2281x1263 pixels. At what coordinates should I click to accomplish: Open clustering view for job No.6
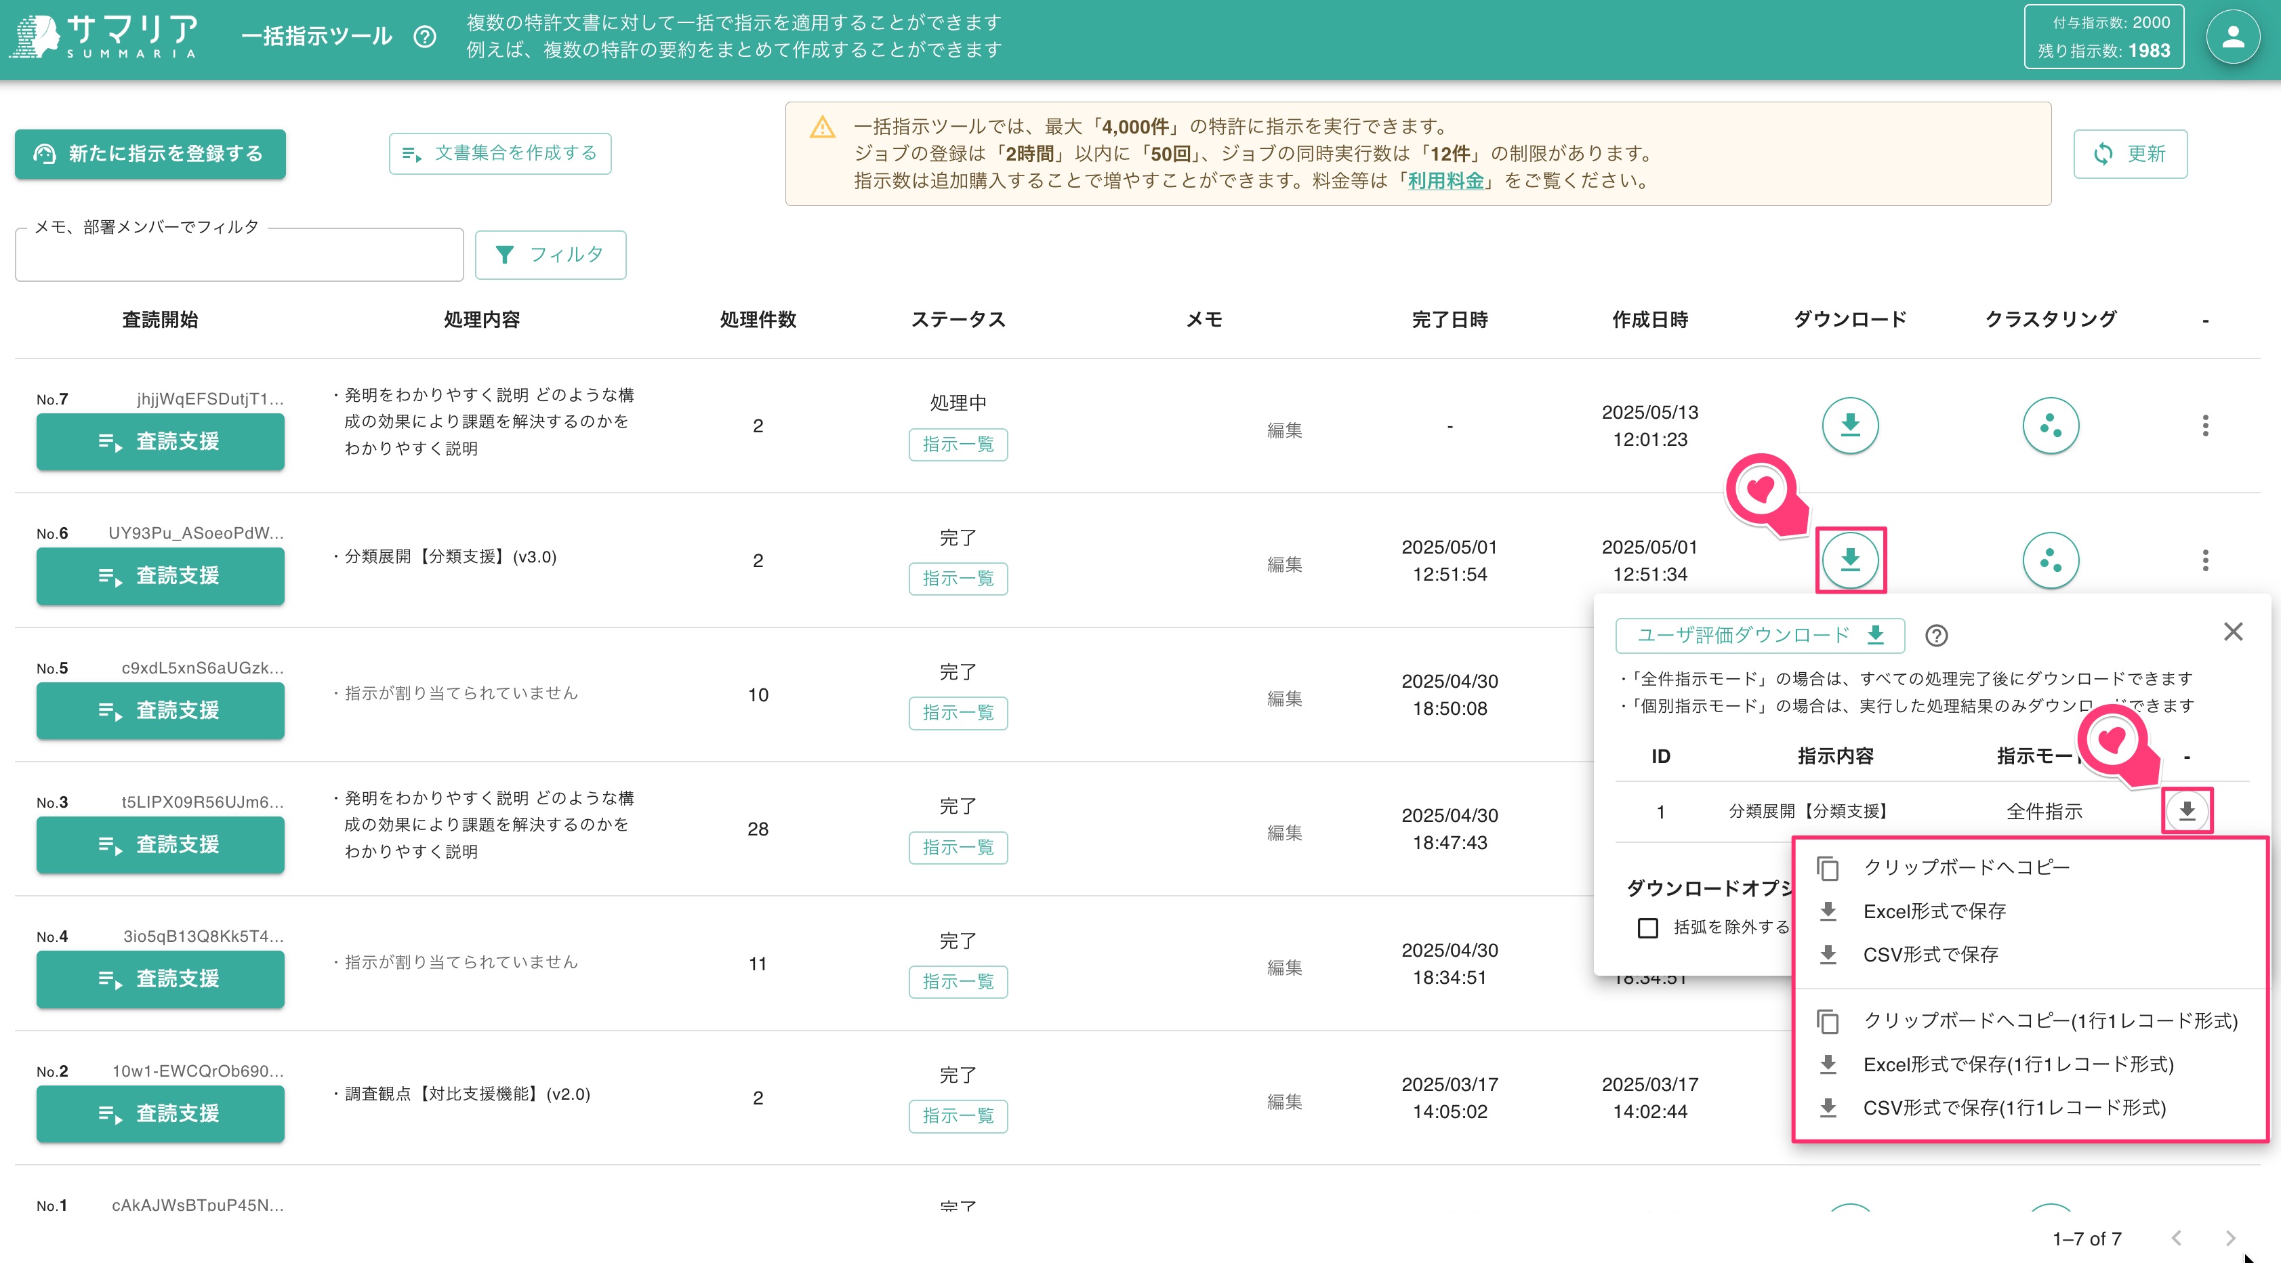(x=2052, y=560)
